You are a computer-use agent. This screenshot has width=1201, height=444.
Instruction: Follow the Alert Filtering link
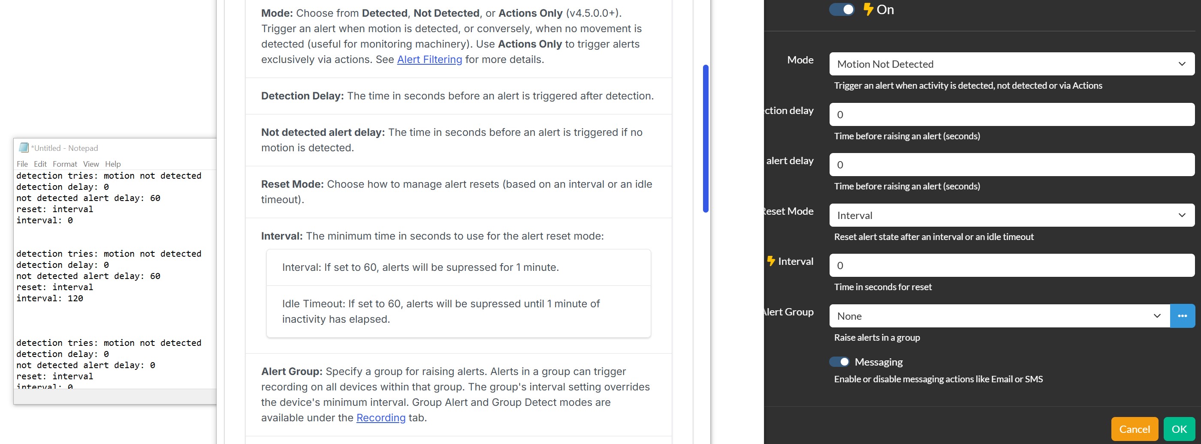point(429,60)
